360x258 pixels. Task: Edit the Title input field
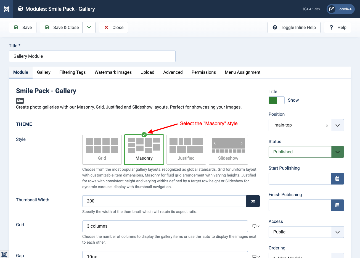92,56
